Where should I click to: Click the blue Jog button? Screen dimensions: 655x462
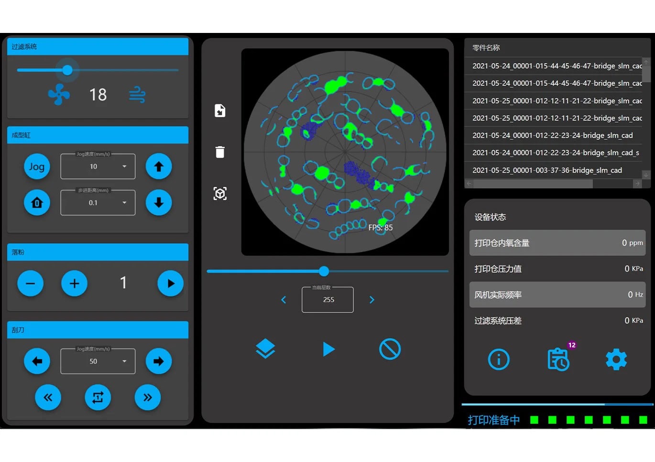coord(37,167)
